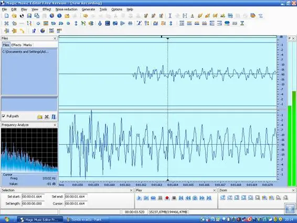Toggle the Full path checkbox

(x=4, y=116)
